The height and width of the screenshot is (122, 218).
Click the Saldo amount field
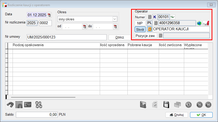pyautogui.click(x=37, y=115)
